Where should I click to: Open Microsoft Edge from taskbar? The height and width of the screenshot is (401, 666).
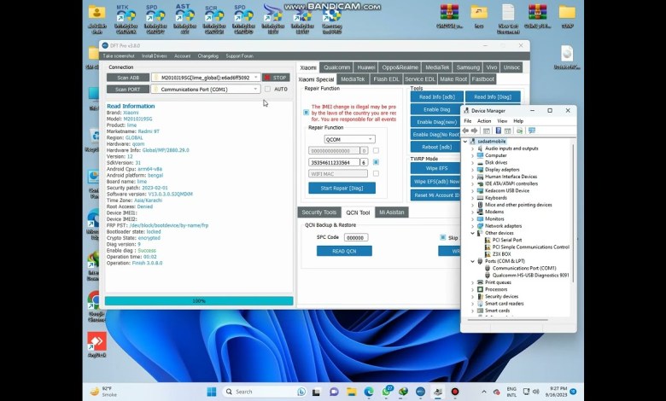[x=369, y=392]
